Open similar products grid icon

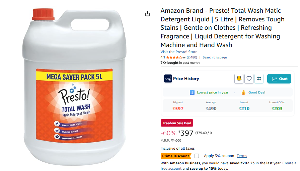[x=259, y=78]
